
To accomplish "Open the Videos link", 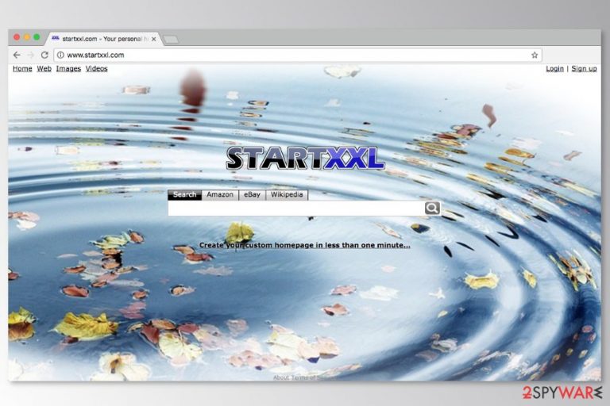I will (x=96, y=69).
